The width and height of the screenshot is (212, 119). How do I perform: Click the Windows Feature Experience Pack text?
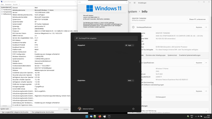click(x=172, y=80)
